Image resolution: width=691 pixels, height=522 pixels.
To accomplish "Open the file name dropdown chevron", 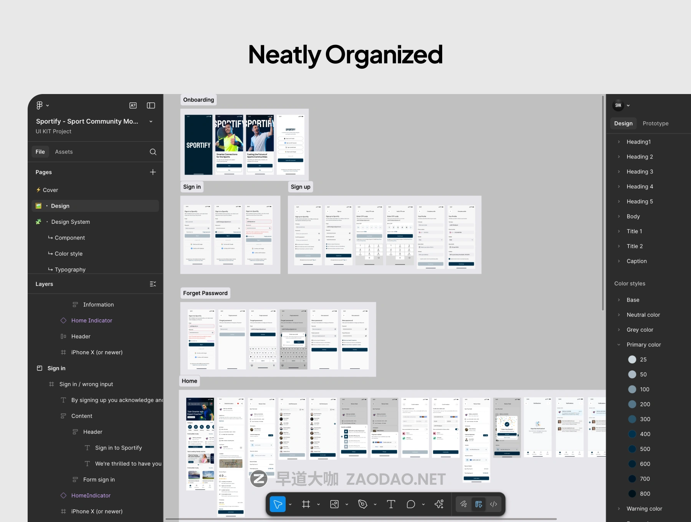I will point(151,122).
